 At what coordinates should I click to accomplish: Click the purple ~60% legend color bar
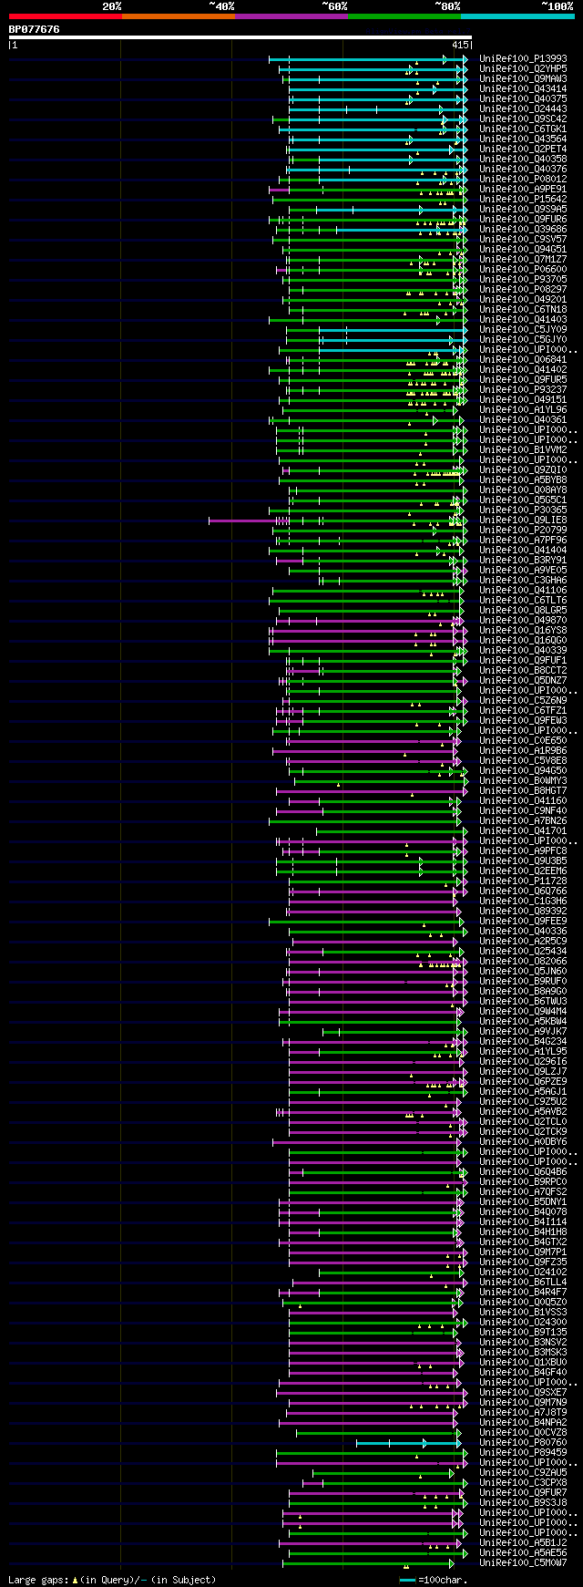[x=291, y=16]
